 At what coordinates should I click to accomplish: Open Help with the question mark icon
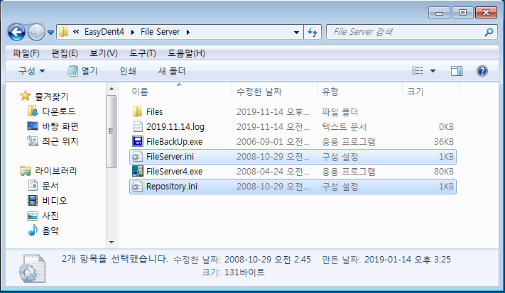point(482,71)
